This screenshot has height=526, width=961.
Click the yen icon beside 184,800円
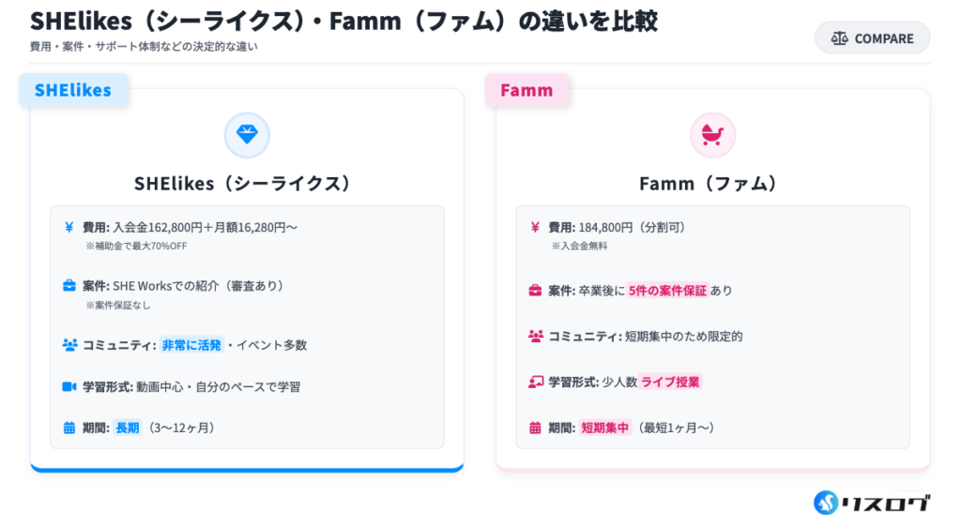point(535,227)
